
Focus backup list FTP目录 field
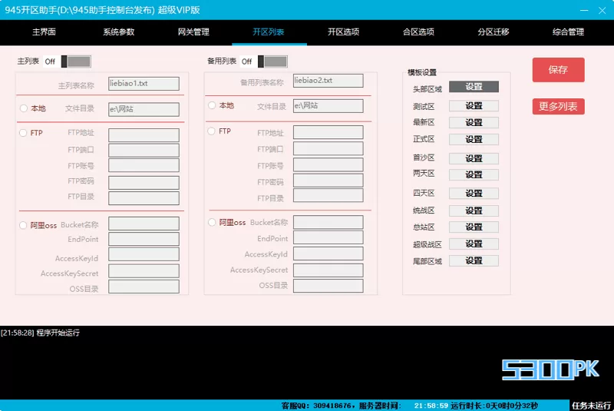pyautogui.click(x=328, y=195)
